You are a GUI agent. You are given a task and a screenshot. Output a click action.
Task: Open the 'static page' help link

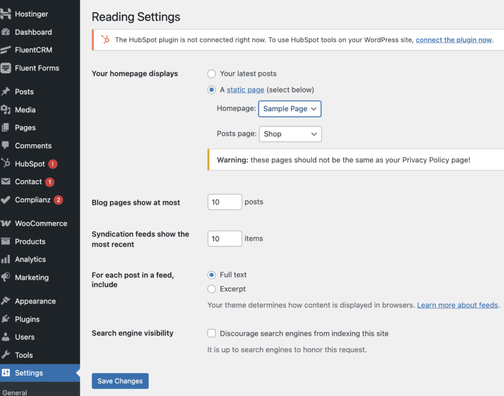pyautogui.click(x=246, y=90)
